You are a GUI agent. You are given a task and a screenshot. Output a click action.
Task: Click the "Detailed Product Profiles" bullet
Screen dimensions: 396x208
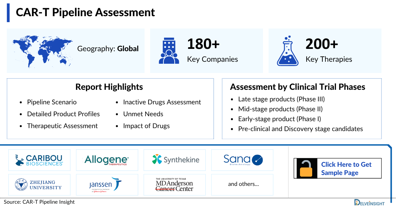tap(63, 114)
